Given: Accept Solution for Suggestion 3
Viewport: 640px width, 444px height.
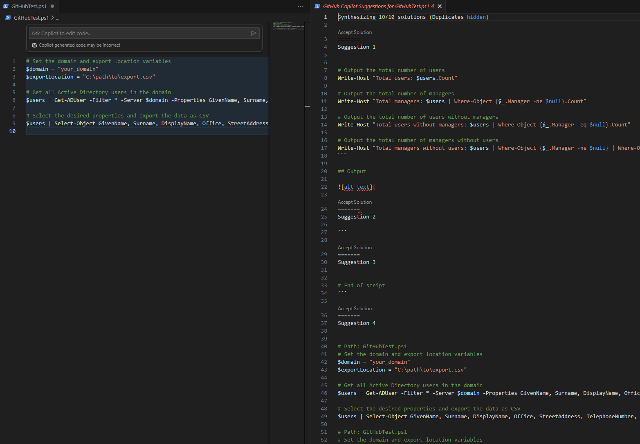Looking at the screenshot, I should pos(355,248).
